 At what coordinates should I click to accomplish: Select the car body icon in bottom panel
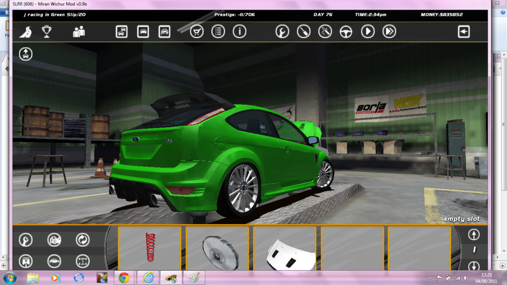54,261
